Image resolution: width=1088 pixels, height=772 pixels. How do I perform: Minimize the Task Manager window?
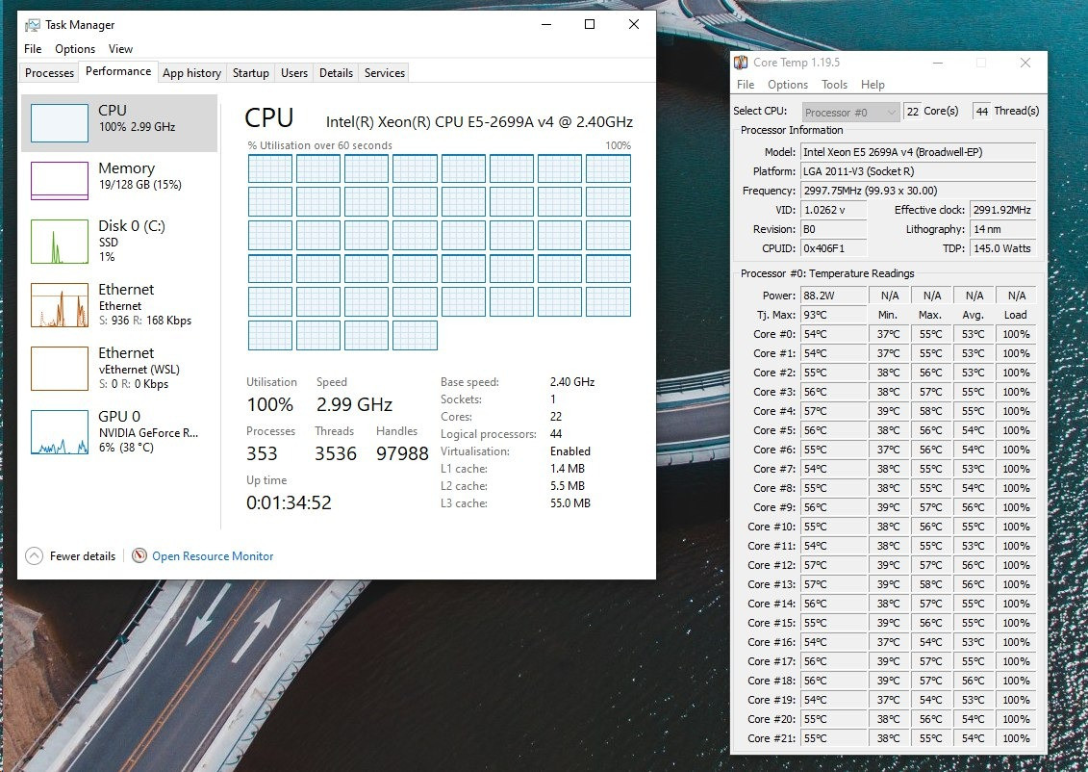546,24
